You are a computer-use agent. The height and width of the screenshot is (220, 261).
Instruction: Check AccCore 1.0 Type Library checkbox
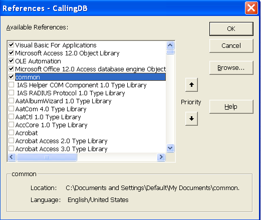(x=11, y=125)
